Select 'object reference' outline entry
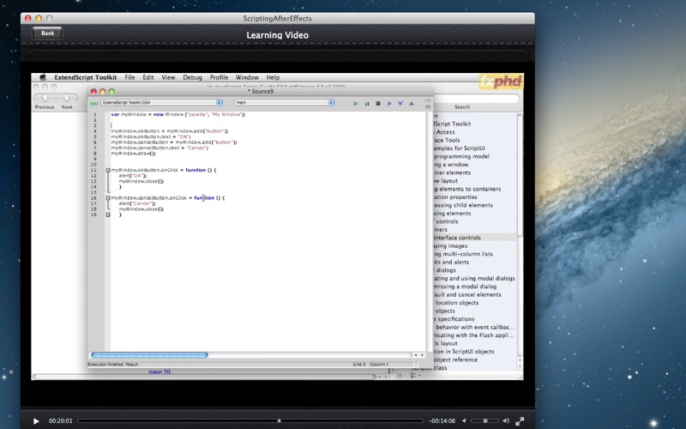The width and height of the screenshot is (686, 429). (x=455, y=360)
